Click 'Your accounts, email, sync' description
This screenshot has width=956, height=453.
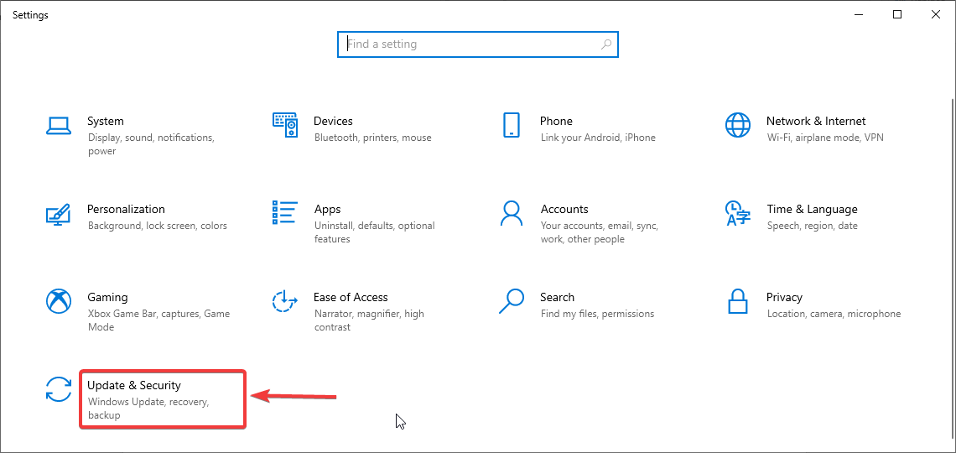coord(600,232)
